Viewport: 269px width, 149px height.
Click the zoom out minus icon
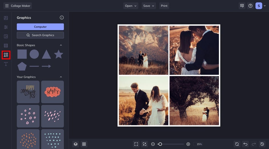[x=153, y=144]
